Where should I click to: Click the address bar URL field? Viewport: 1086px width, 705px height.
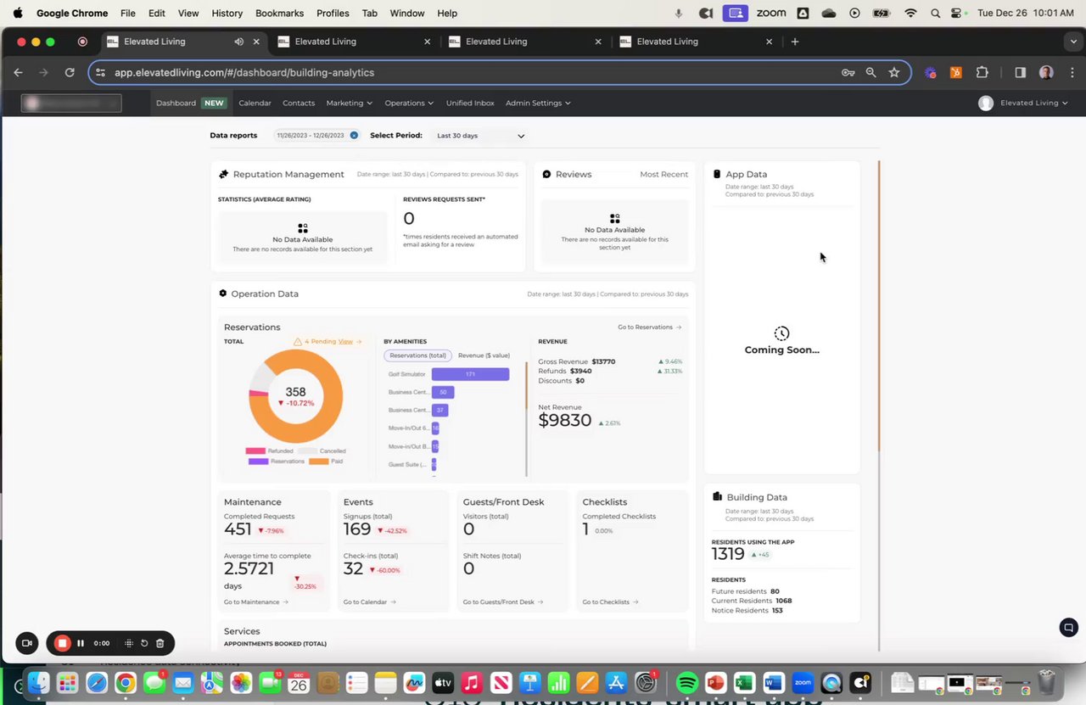pyautogui.click(x=475, y=73)
